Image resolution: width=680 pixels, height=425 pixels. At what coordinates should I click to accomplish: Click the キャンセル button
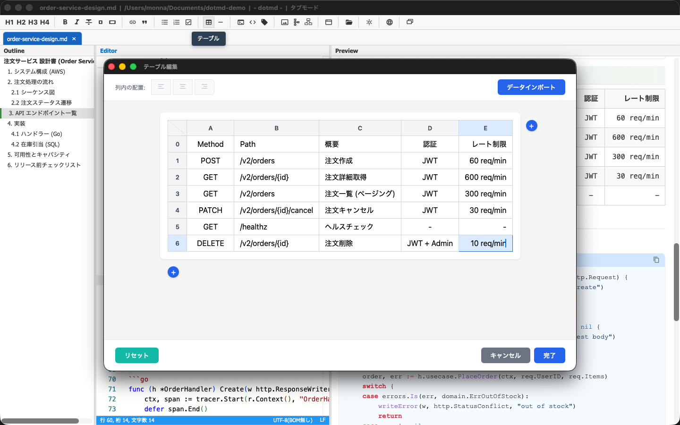pos(506,356)
